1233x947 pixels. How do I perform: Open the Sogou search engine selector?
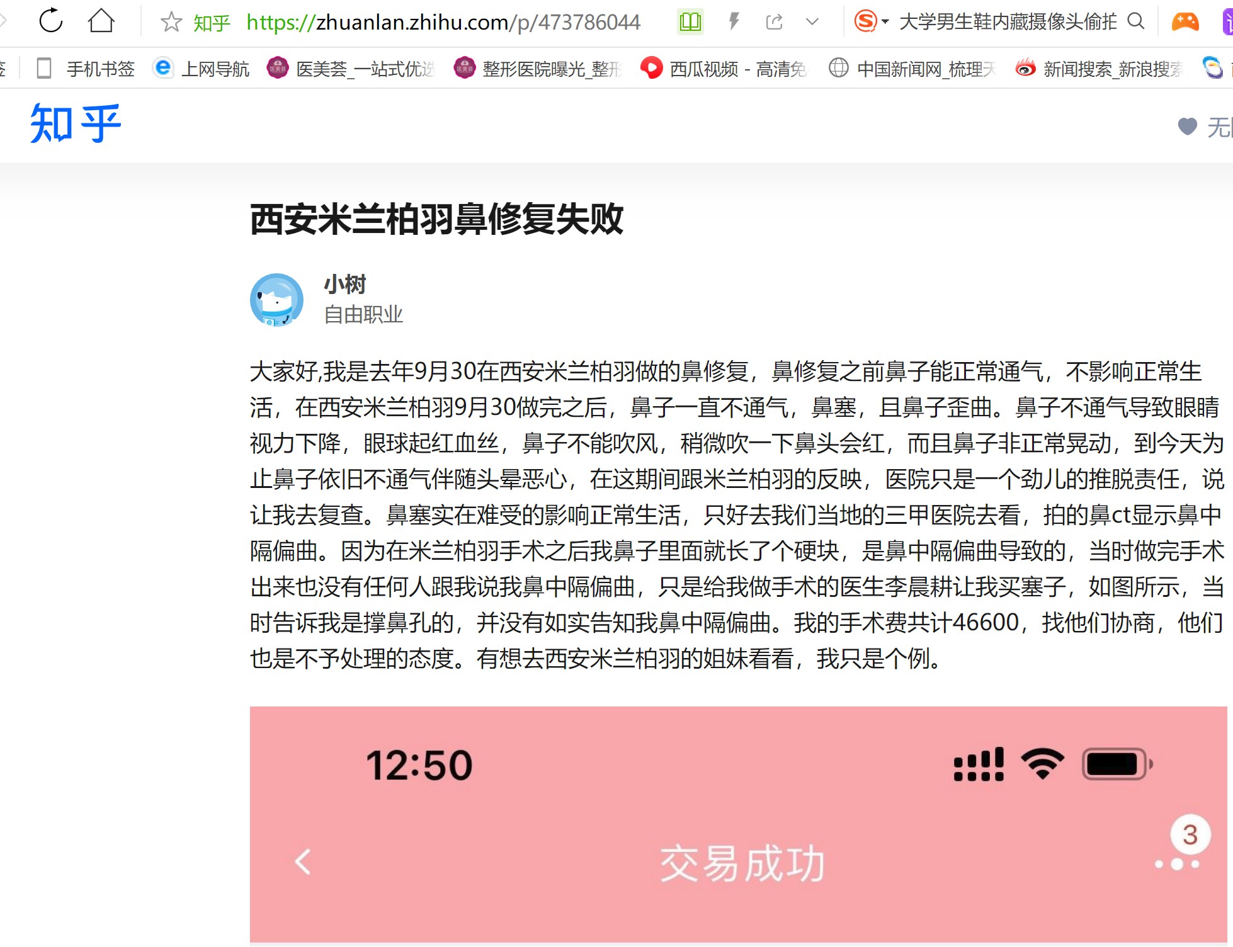coord(872,21)
